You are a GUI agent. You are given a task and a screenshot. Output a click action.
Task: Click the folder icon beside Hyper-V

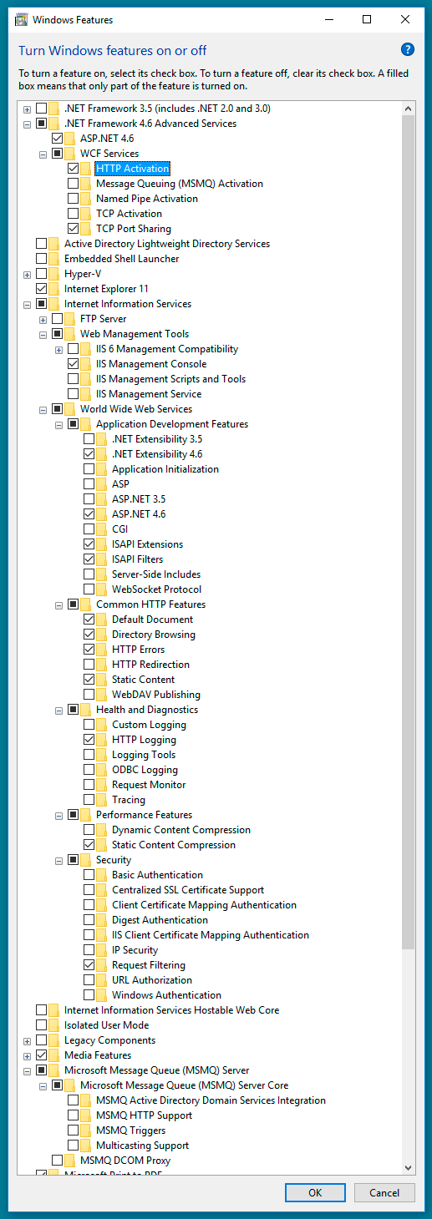[54, 274]
